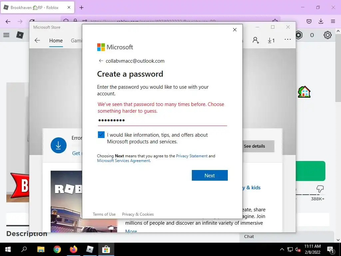Click the Roblox thumbnail in Store
The width and height of the screenshot is (341, 256).
(66, 201)
